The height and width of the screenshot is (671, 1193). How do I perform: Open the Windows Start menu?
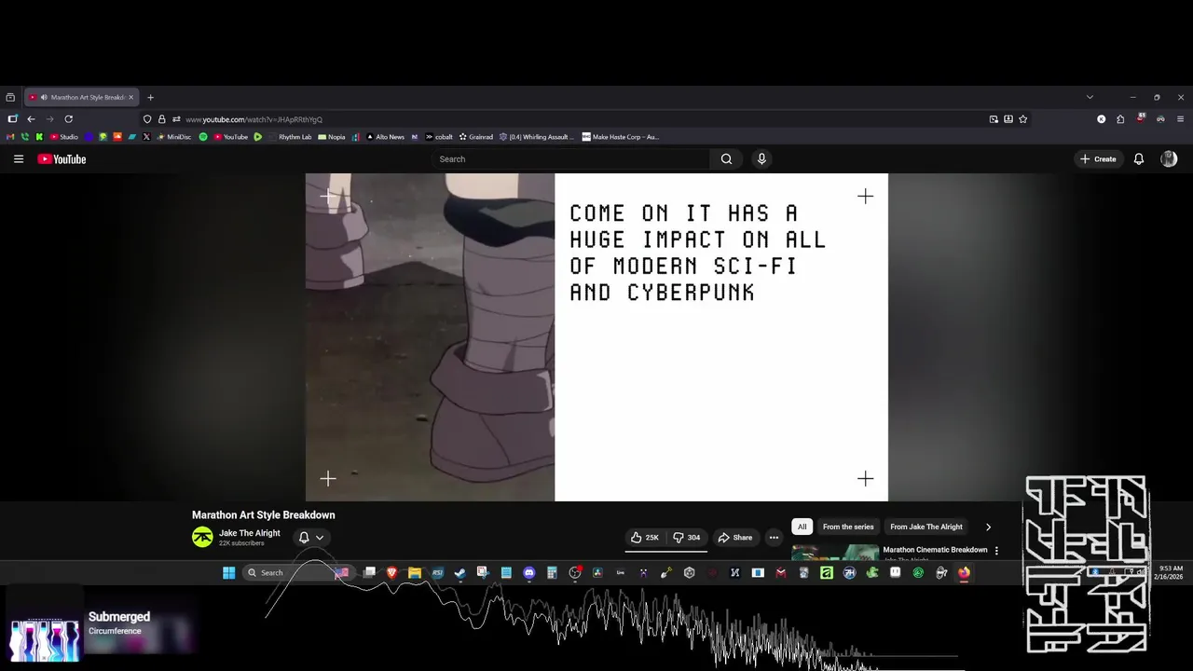point(228,573)
